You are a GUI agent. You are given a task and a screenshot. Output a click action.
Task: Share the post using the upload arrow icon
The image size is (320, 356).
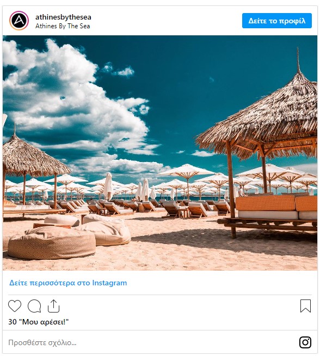point(54,306)
